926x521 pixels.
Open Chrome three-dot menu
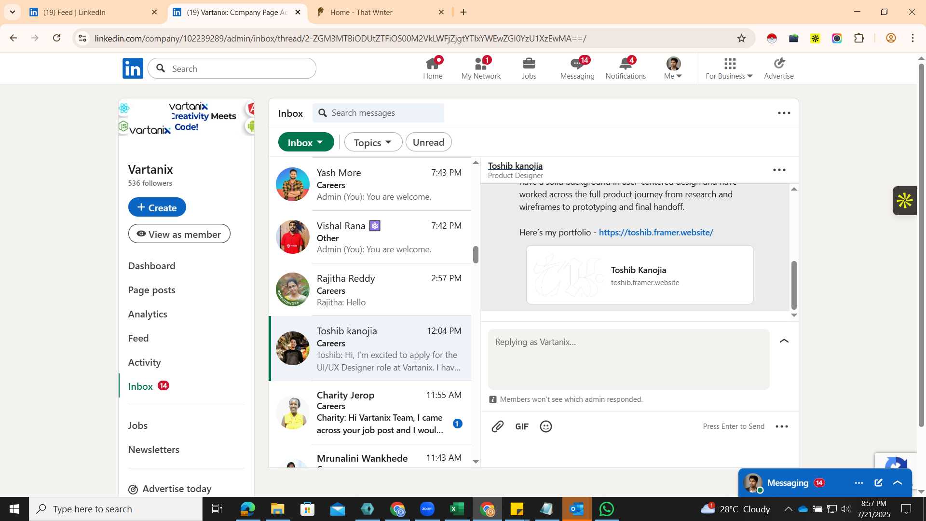[x=913, y=38]
